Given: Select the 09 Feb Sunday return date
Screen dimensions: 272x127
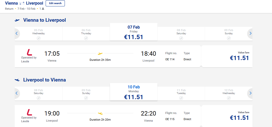Looking at the screenshot, I should 86,94.
